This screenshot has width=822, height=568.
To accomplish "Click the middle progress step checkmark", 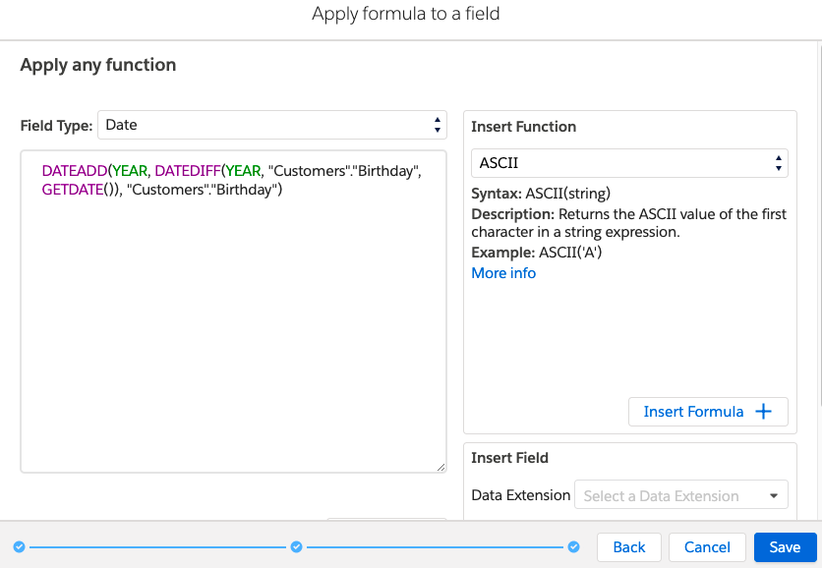I will [x=296, y=547].
